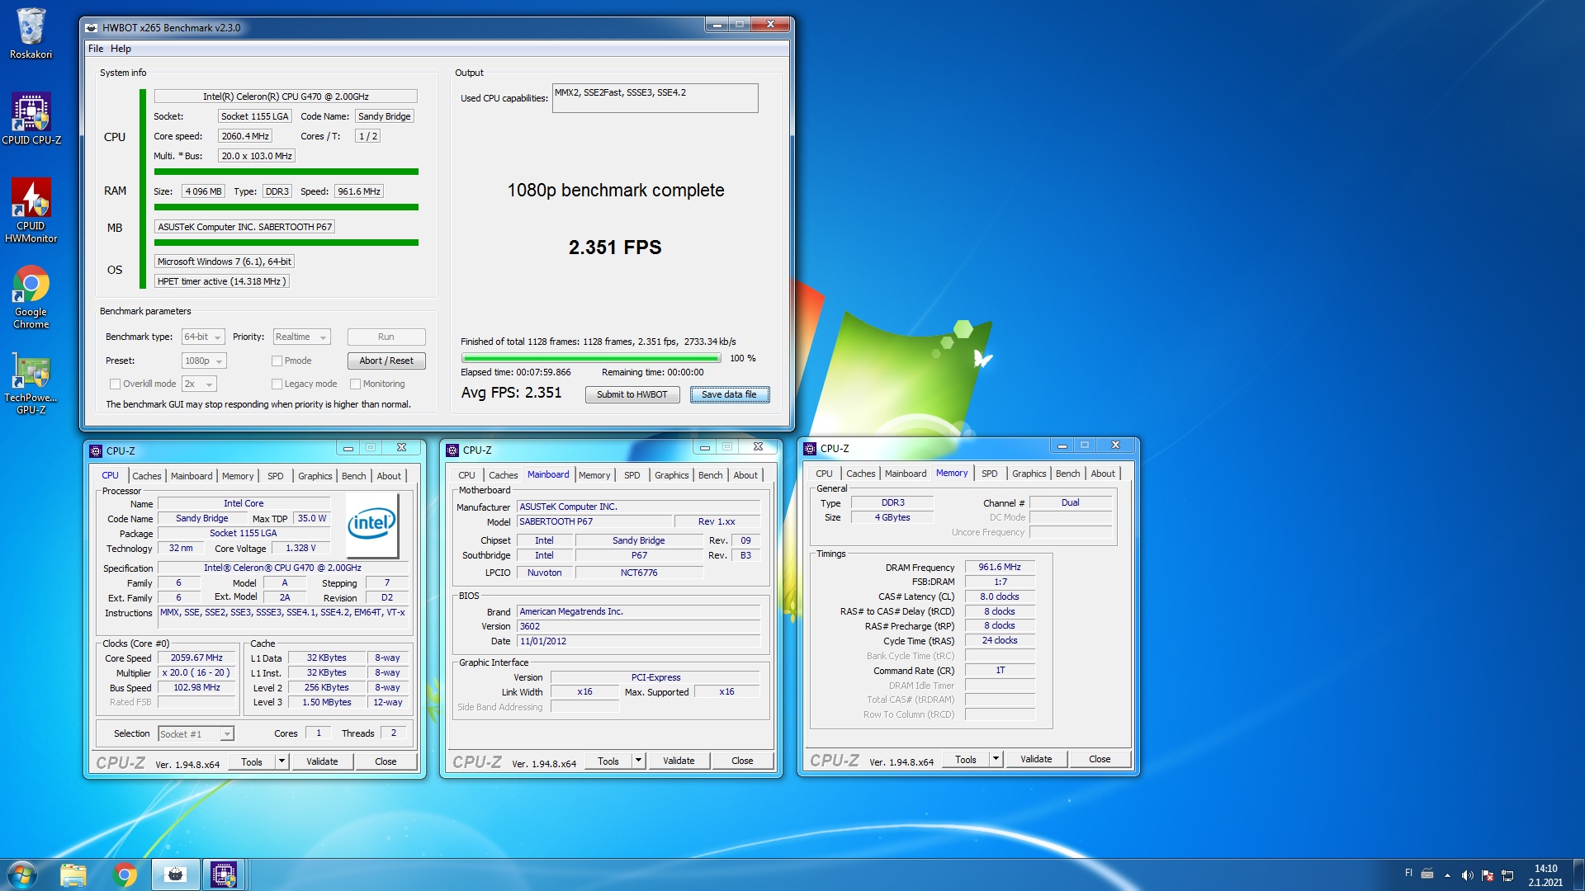Show hidden tray icons arrow

pos(1447,875)
